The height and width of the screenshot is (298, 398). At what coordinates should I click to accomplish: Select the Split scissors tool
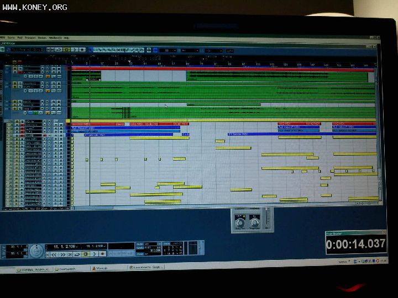click(x=100, y=50)
